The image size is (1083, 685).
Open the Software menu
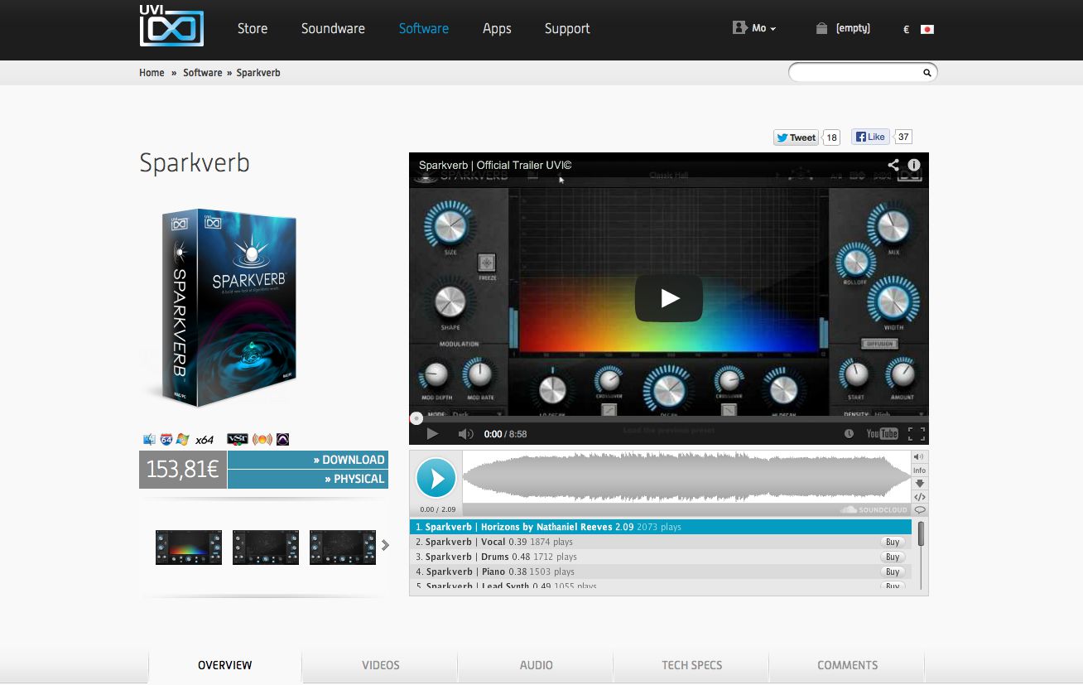[424, 28]
